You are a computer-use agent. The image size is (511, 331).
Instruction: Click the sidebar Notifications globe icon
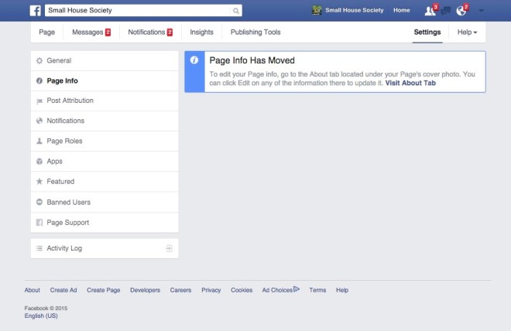[39, 121]
